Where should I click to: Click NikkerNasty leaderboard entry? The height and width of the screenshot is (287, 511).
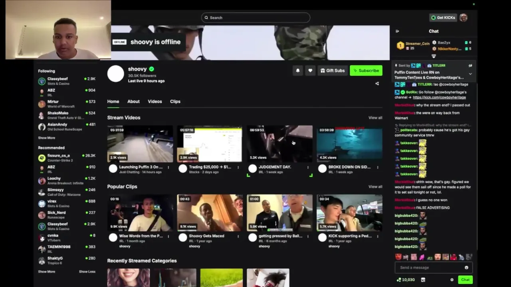click(x=452, y=49)
